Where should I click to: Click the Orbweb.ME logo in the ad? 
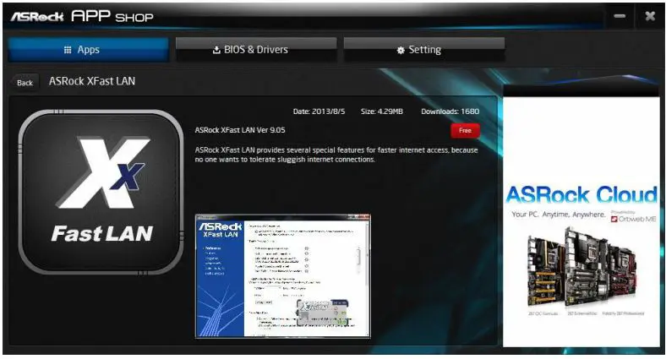(x=634, y=219)
